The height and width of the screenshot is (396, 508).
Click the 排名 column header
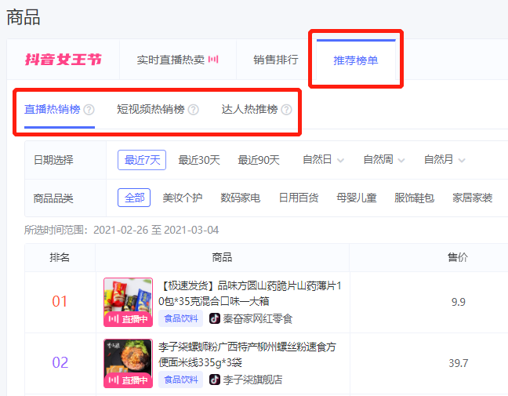(60, 257)
